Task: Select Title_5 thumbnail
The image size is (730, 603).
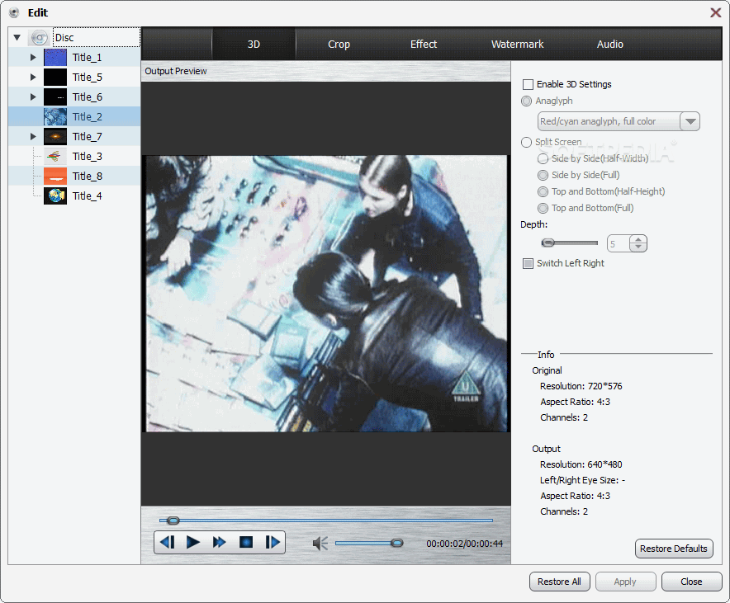Action: point(55,78)
